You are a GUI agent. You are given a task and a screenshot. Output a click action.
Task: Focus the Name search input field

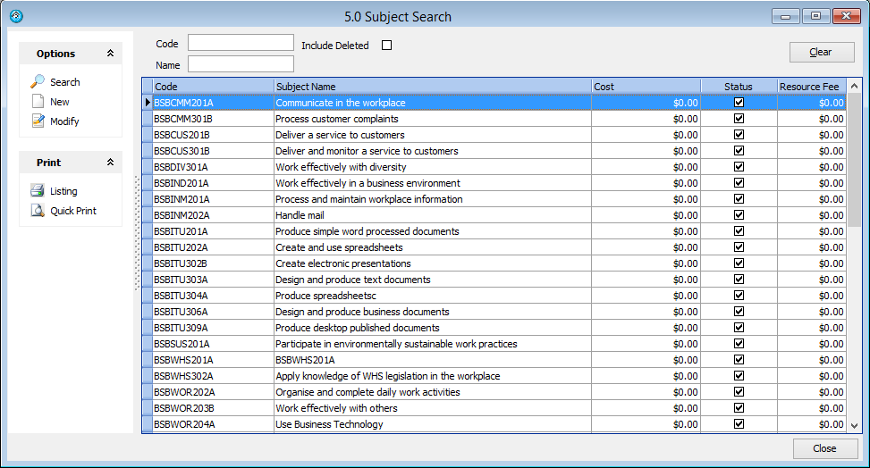click(x=241, y=64)
